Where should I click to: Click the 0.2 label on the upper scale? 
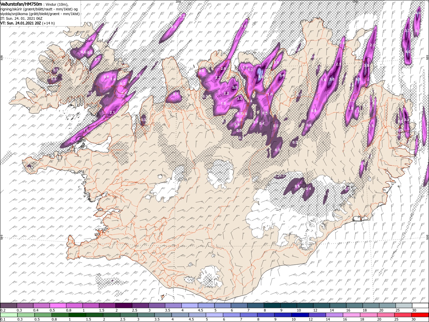pos(3,310)
